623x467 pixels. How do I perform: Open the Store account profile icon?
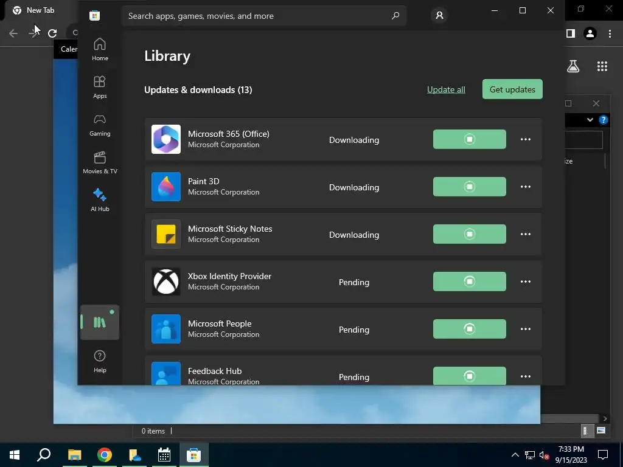[439, 15]
